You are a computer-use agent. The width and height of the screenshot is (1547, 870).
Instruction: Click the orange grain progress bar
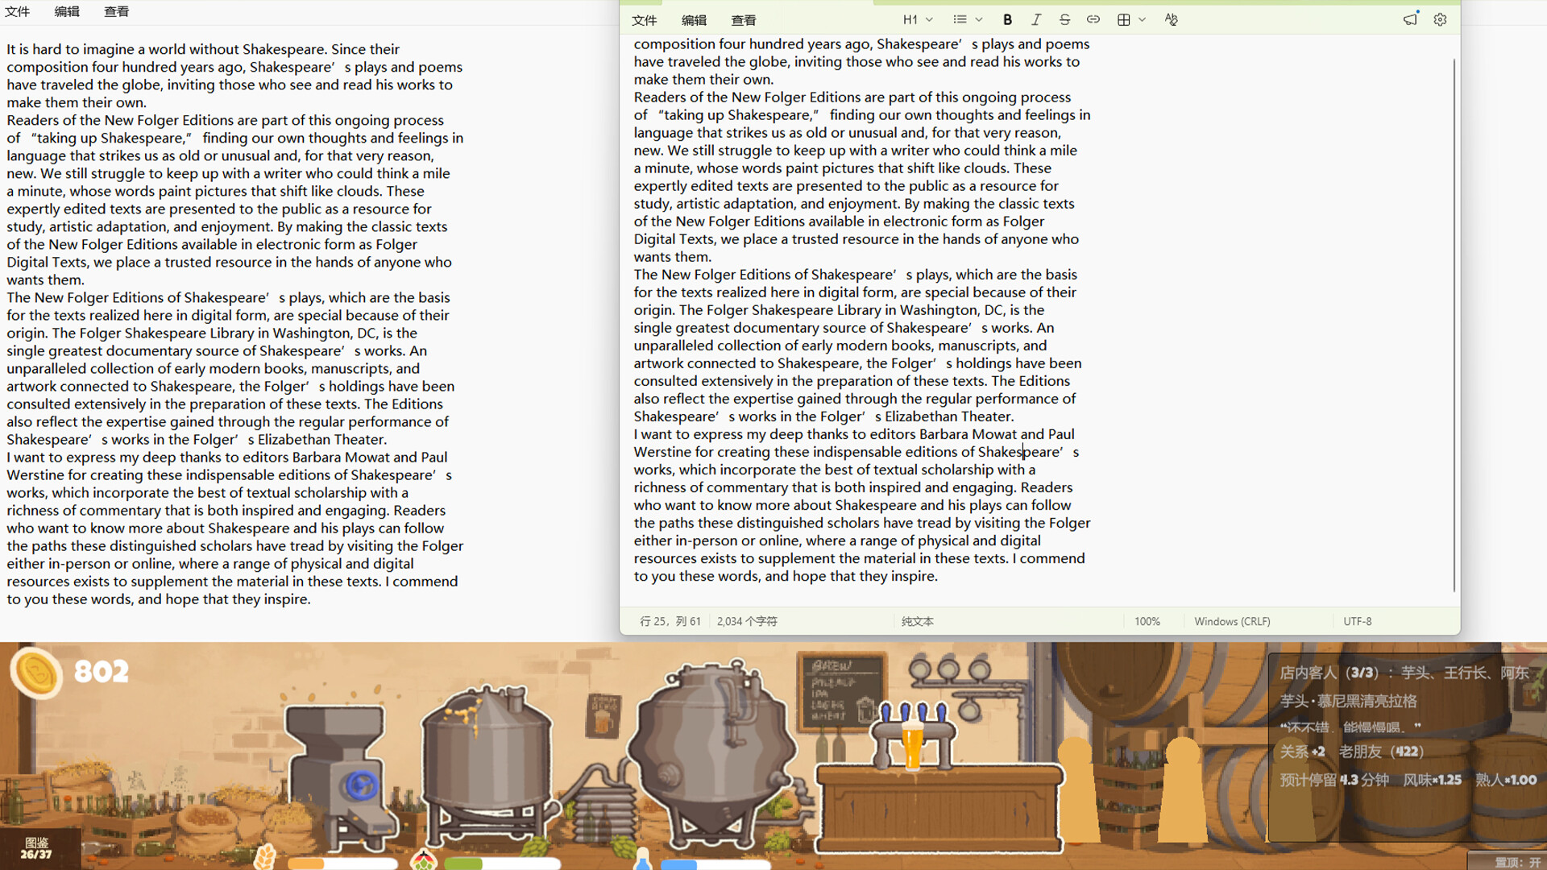[x=342, y=864]
